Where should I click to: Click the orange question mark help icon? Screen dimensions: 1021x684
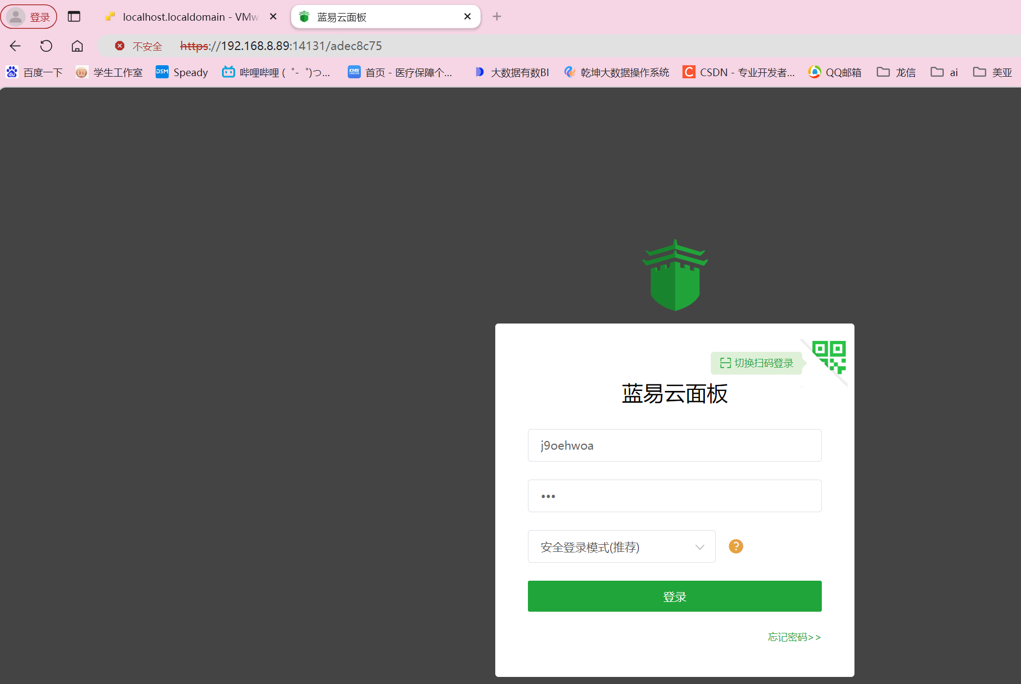point(736,546)
